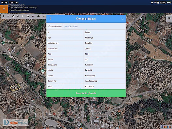Open dialog three-dot options menu
The image size is (172, 129).
pyautogui.click(x=50, y=19)
